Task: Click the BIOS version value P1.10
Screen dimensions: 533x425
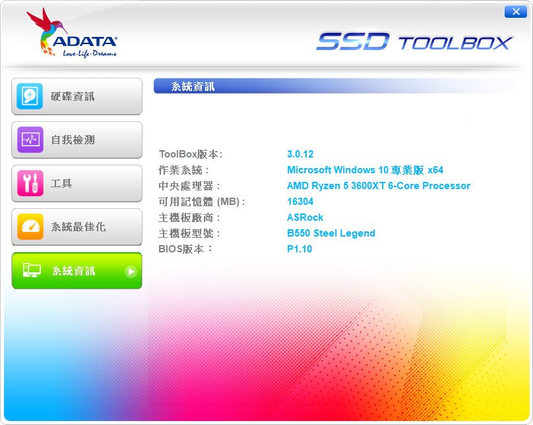Action: 299,249
